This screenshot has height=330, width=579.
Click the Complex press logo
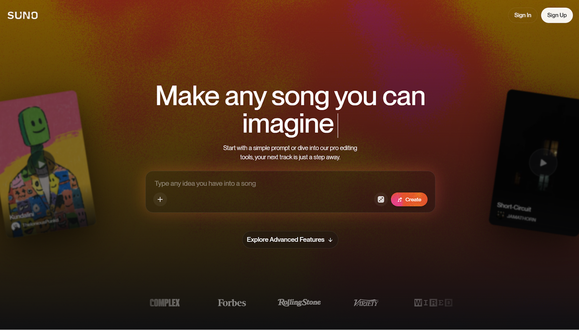tap(165, 303)
